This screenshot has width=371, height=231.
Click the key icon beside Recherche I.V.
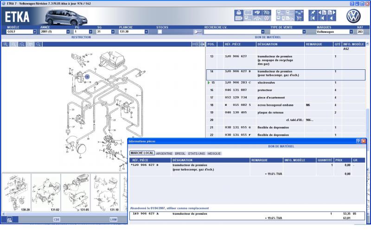[x=198, y=32]
